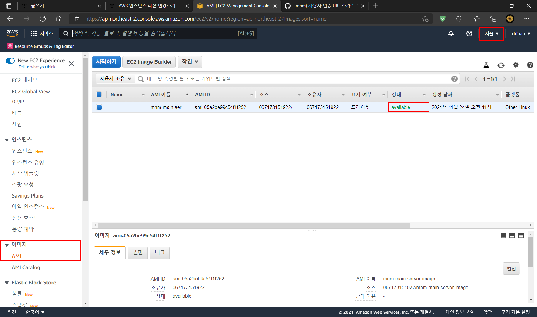Open browser collections icon
Screen dimensions: 537x317
tap(493, 19)
